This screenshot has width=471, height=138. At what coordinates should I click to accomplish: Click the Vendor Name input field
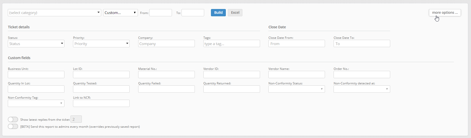click(297, 75)
